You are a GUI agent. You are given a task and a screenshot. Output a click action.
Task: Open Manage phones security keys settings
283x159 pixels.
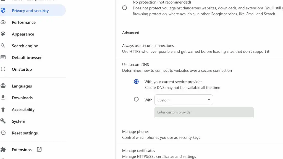coord(161,134)
